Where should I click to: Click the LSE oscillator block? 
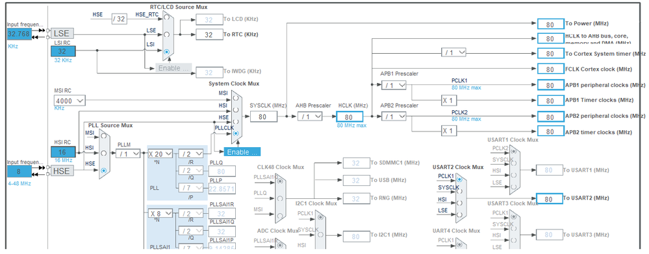pyautogui.click(x=62, y=34)
